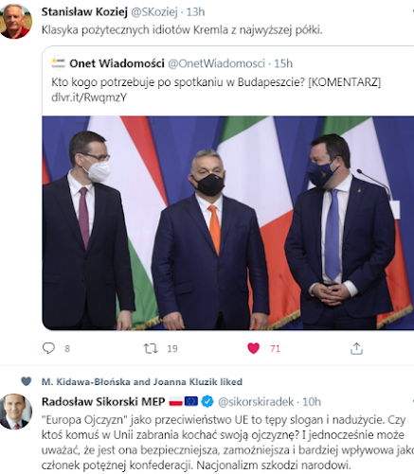The image size is (414, 474).
Task: Open the photo of three masked politicians
Action: click(x=228, y=223)
